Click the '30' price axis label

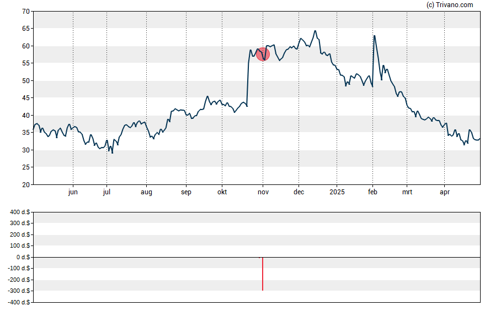[x=26, y=150]
